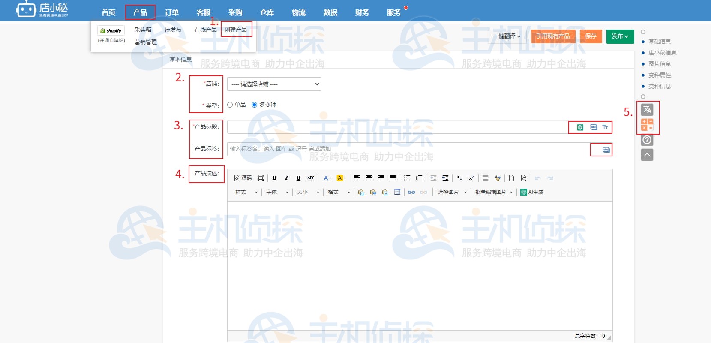Open the 字体 font dropdown
The height and width of the screenshot is (343, 711).
[x=277, y=192]
